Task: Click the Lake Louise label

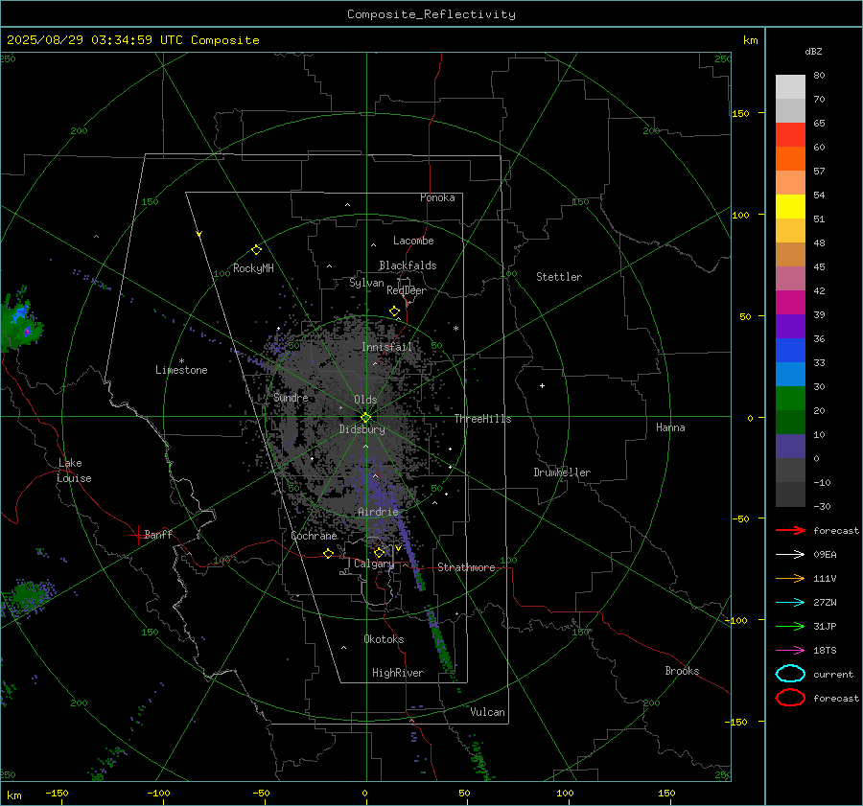Action: pos(74,471)
